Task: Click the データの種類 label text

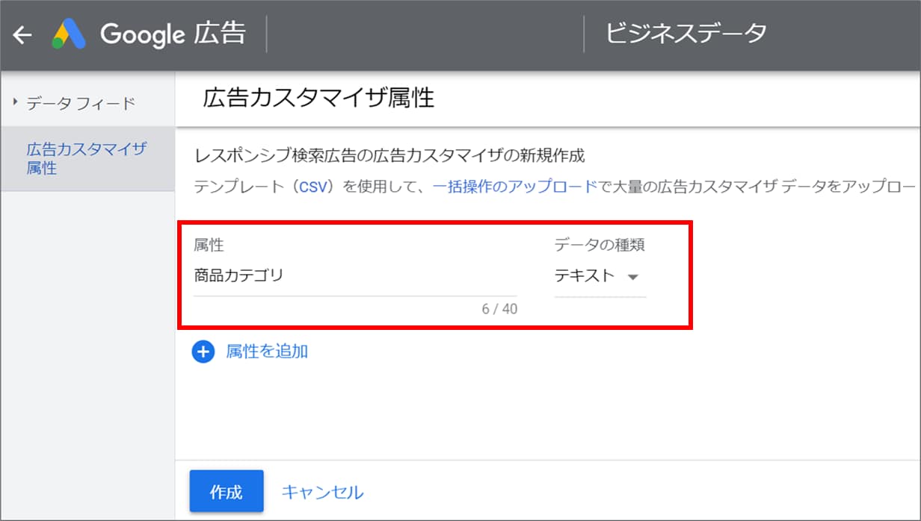Action: coord(599,245)
